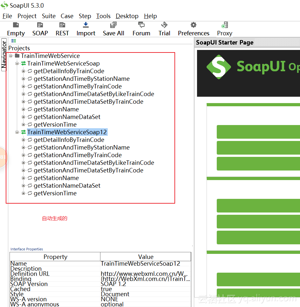Open the Case menu

pos(67,16)
